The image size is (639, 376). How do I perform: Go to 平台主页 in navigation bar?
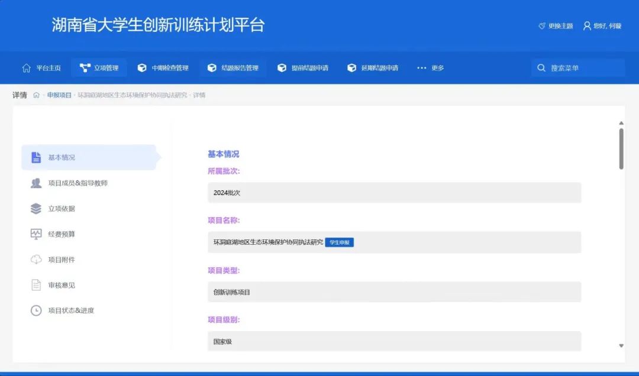click(x=41, y=68)
